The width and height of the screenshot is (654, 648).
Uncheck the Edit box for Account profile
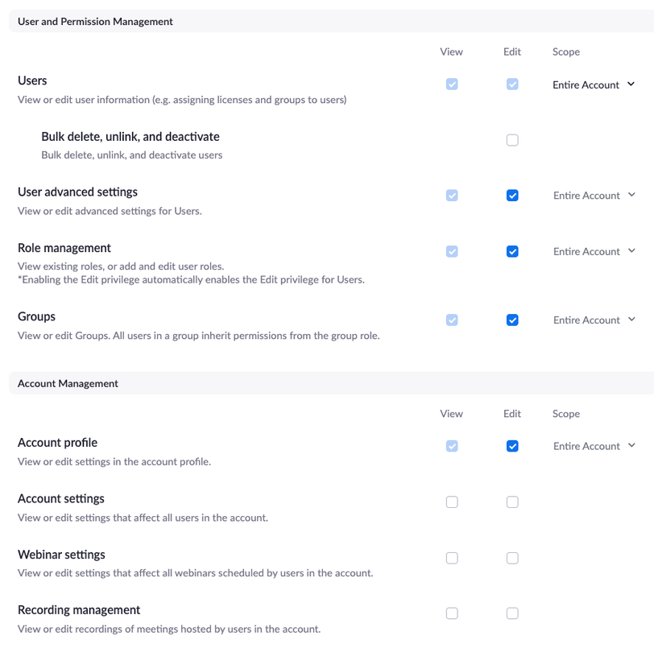(x=512, y=445)
